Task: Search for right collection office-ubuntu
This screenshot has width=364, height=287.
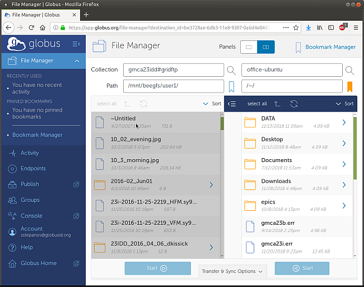Action: click(x=349, y=70)
